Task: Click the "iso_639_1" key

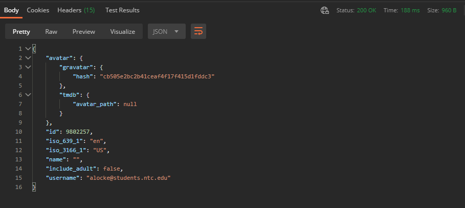Action: tap(64, 141)
